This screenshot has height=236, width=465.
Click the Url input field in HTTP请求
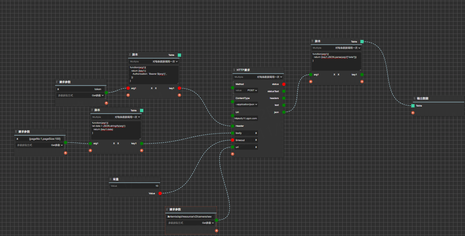[x=246, y=119]
